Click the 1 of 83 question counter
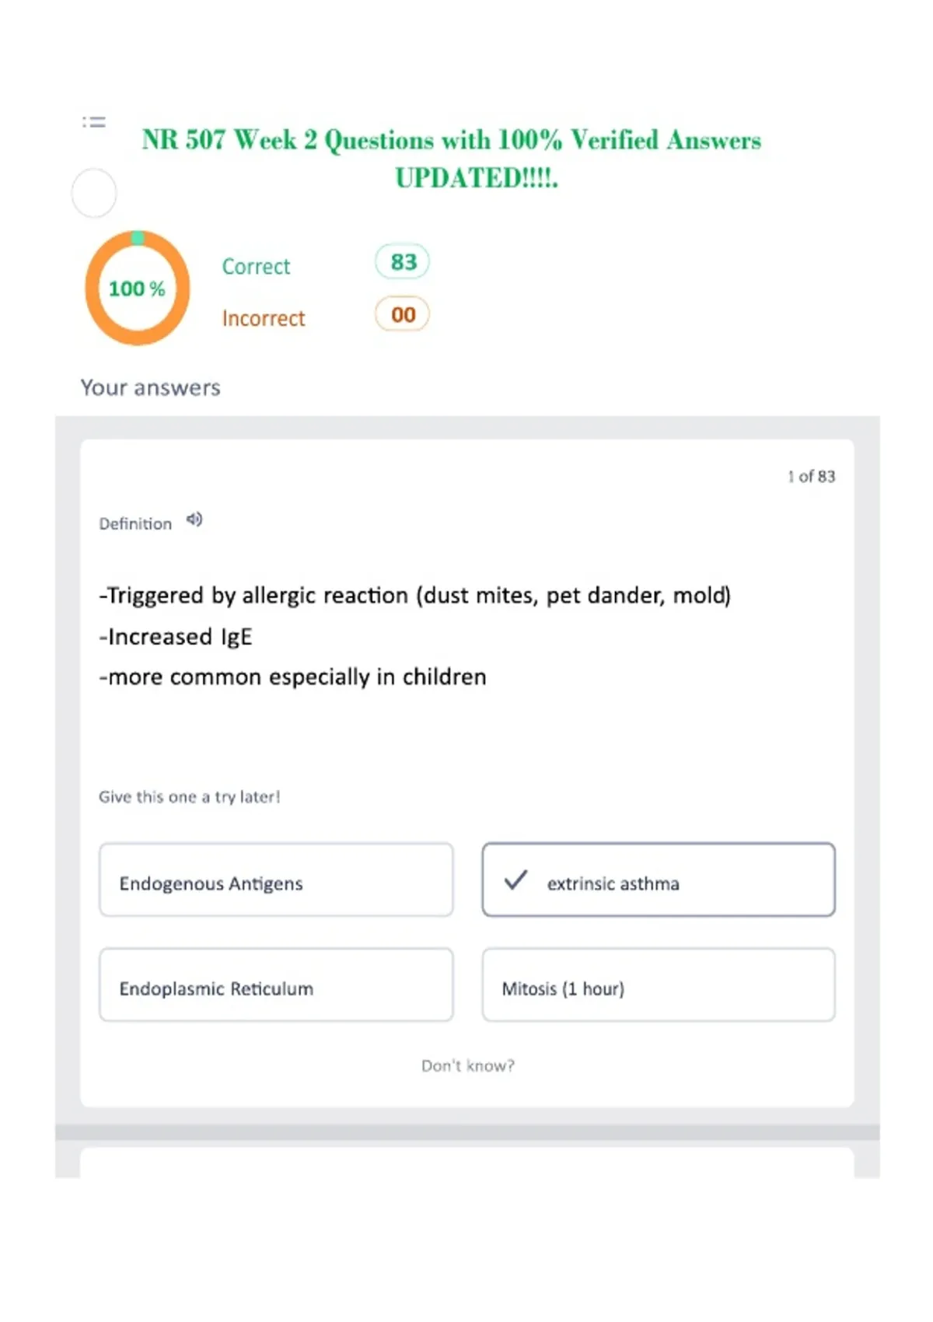Viewport: 933px width, 1322px height. 811,476
